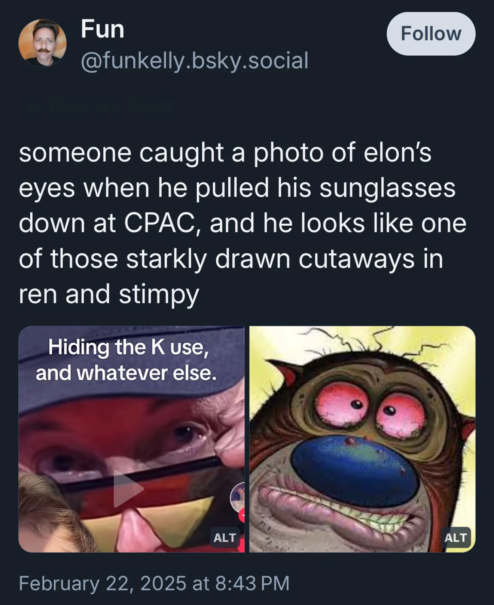Open the @funkelly.bsky.social handle link

[x=195, y=61]
